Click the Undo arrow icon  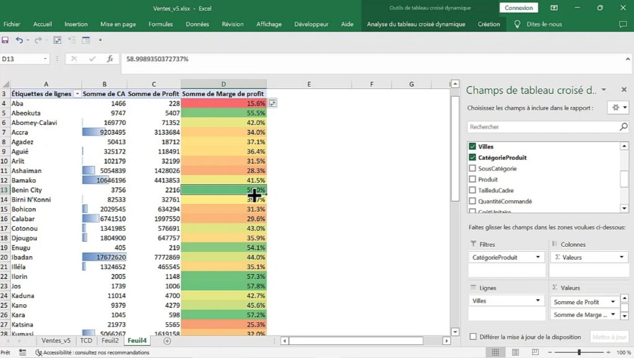click(19, 40)
